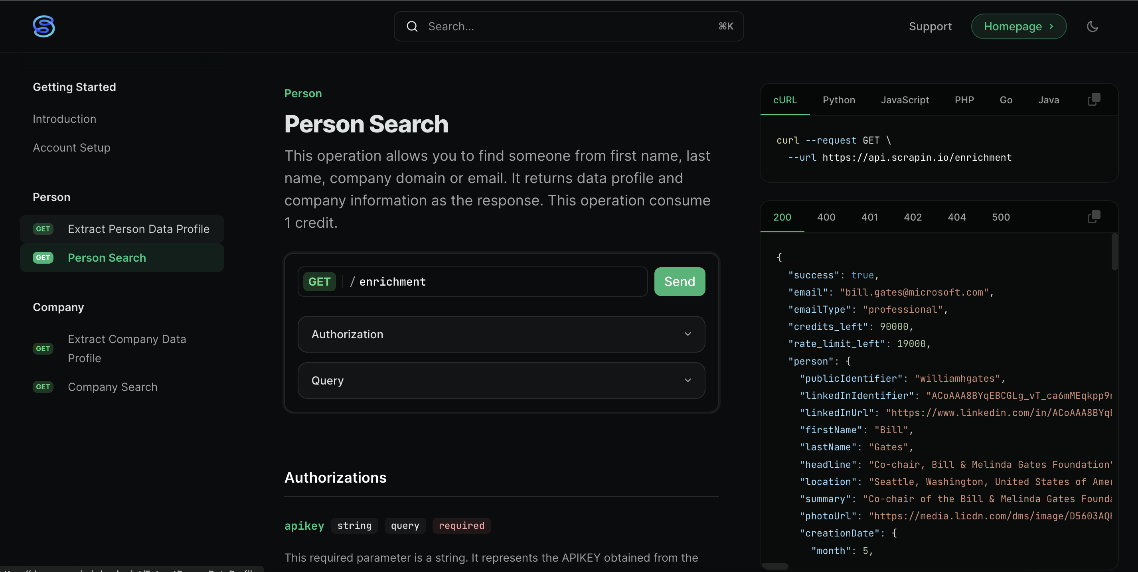Viewport: 1138px width, 572px height.
Task: Click the Authorizations heading
Action: pyautogui.click(x=335, y=477)
